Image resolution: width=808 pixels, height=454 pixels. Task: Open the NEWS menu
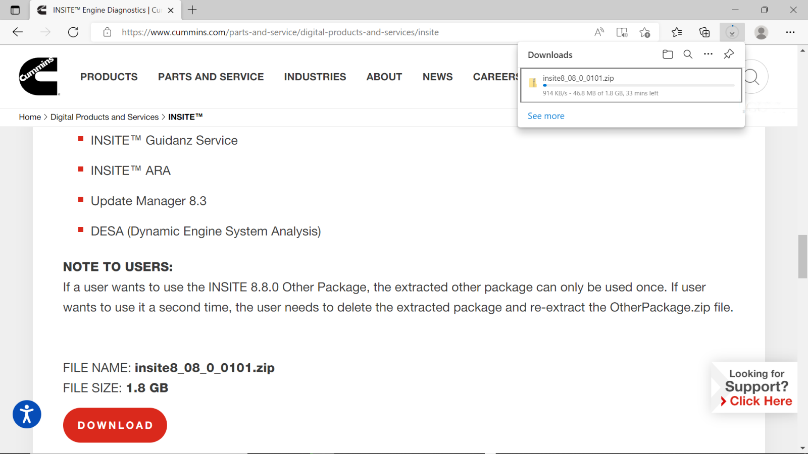click(x=438, y=77)
